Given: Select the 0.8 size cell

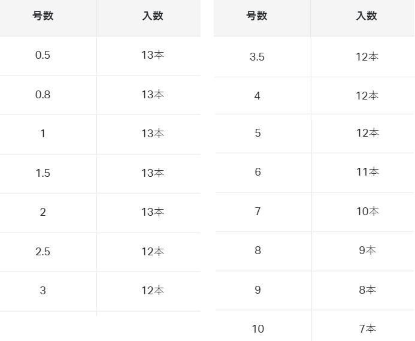Looking at the screenshot, I should pyautogui.click(x=43, y=95).
